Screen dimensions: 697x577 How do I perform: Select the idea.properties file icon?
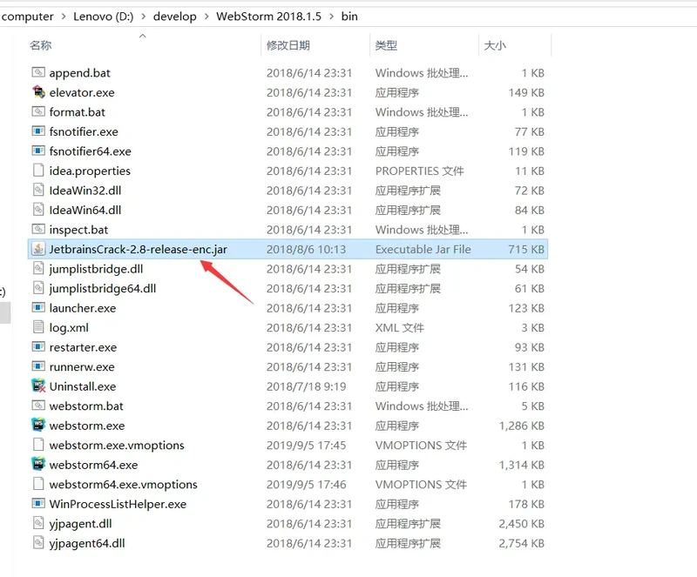38,171
